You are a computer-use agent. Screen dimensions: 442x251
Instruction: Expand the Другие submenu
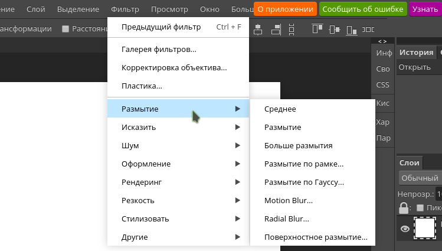coord(178,237)
